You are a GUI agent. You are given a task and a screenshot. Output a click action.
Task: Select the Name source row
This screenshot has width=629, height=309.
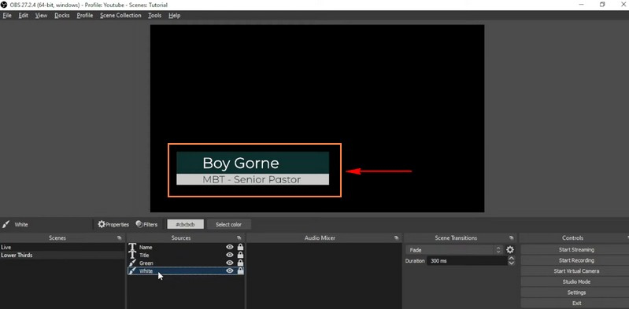point(186,248)
